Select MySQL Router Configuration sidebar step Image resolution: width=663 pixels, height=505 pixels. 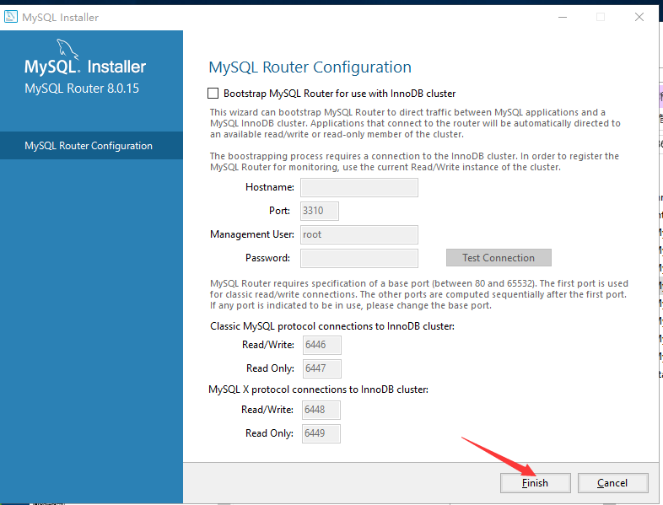pyautogui.click(x=91, y=145)
